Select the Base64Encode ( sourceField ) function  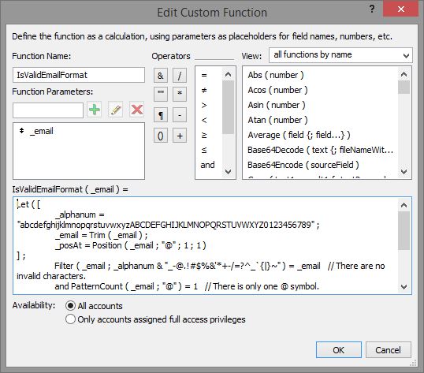303,165
